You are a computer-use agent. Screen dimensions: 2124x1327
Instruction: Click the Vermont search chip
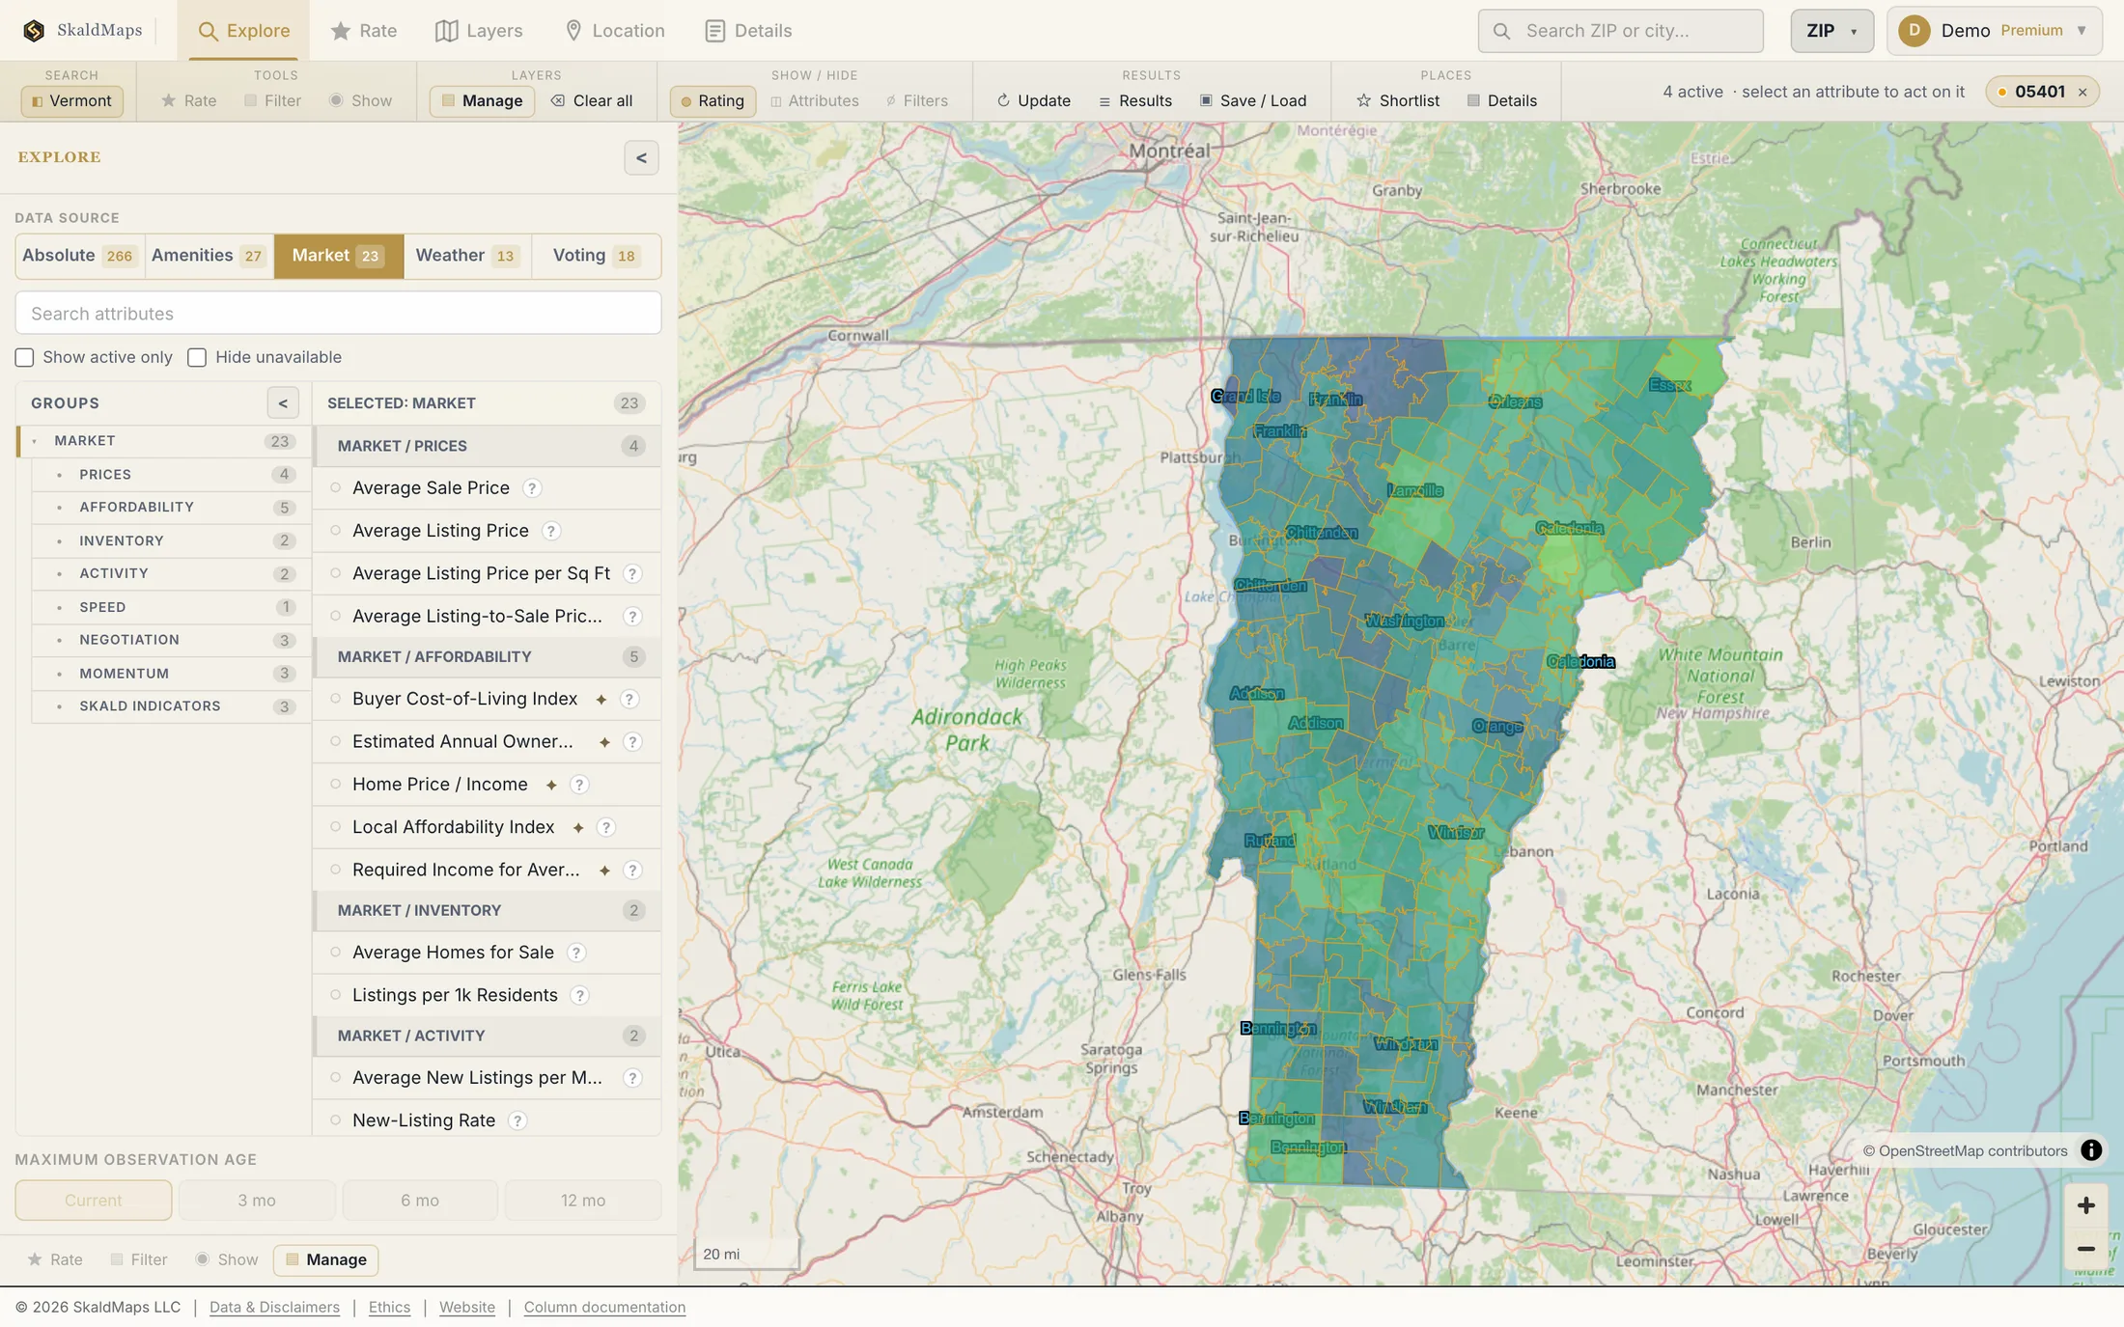pos(72,100)
